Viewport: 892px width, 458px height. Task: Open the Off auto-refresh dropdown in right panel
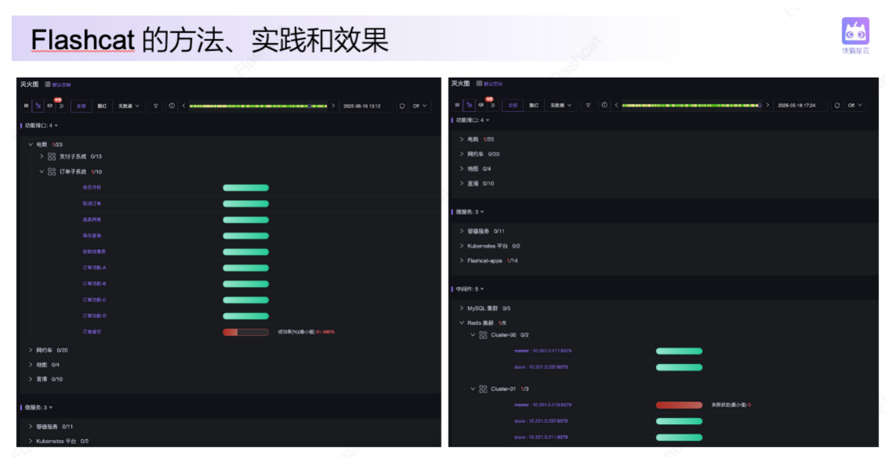(856, 105)
